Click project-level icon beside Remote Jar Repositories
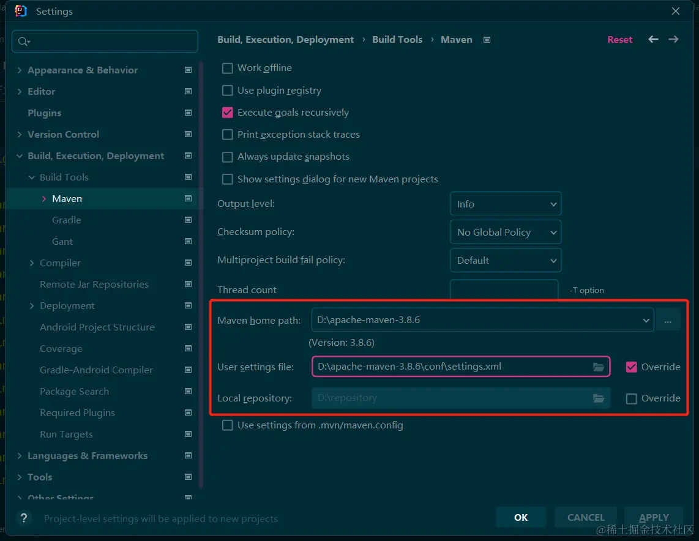 [x=188, y=284]
